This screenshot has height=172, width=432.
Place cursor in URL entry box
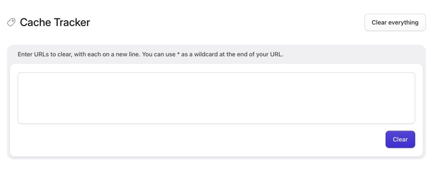216,98
